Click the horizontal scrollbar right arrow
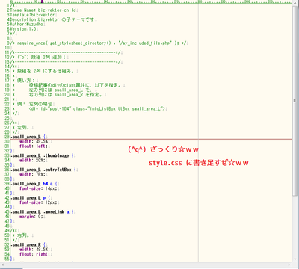Image resolution: width=299 pixels, height=269 pixels. (290, 265)
